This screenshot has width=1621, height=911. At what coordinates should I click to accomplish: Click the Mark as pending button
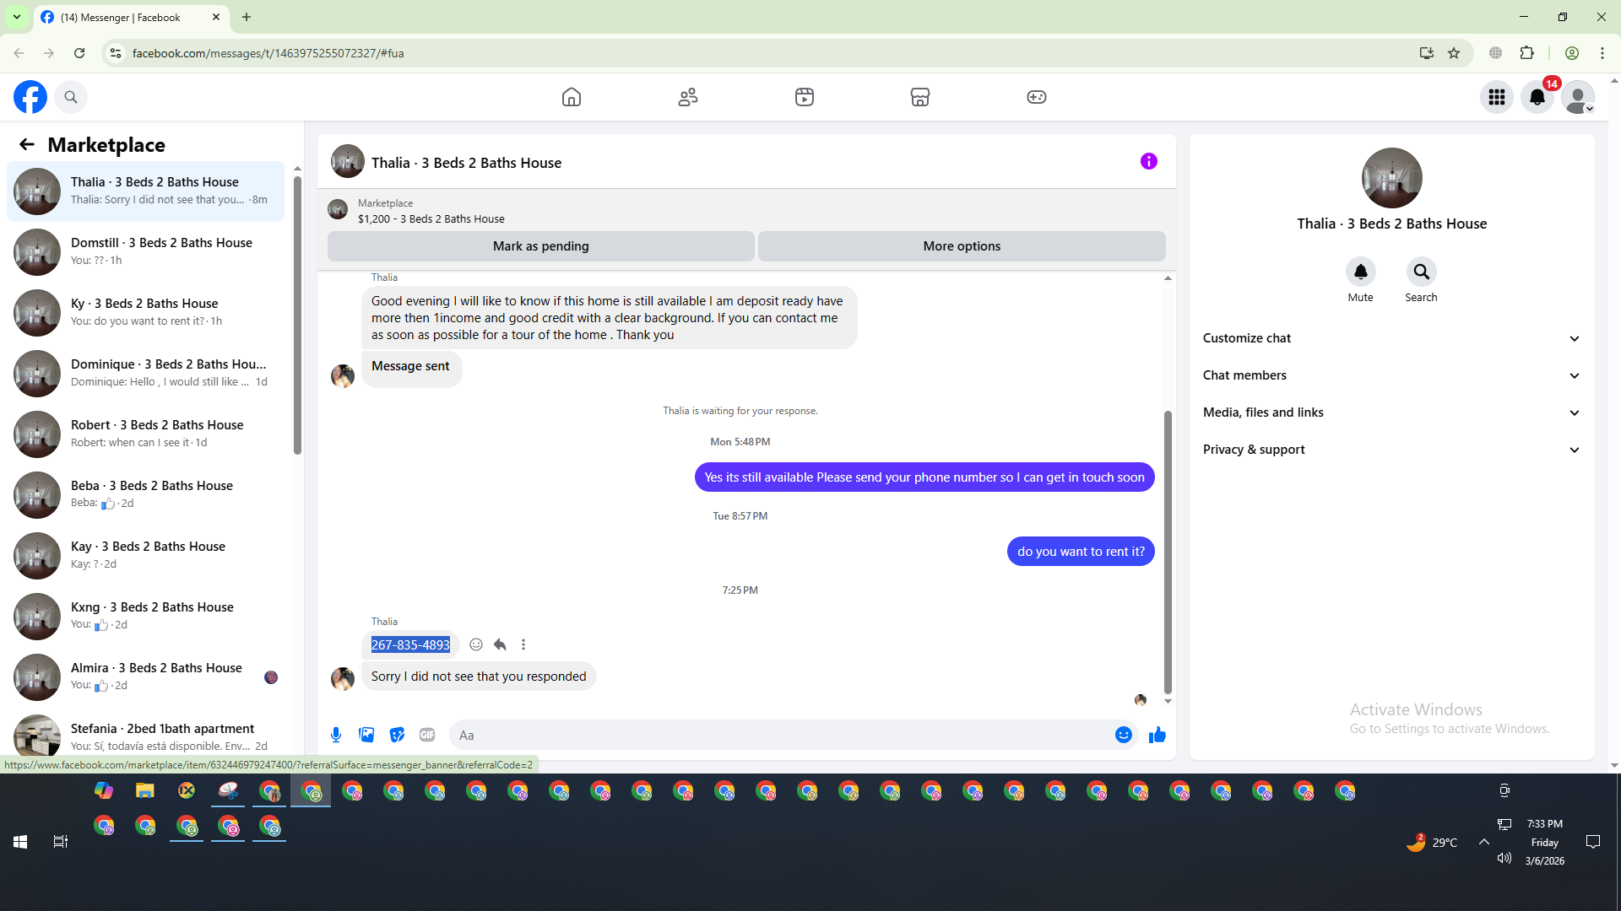(x=540, y=246)
